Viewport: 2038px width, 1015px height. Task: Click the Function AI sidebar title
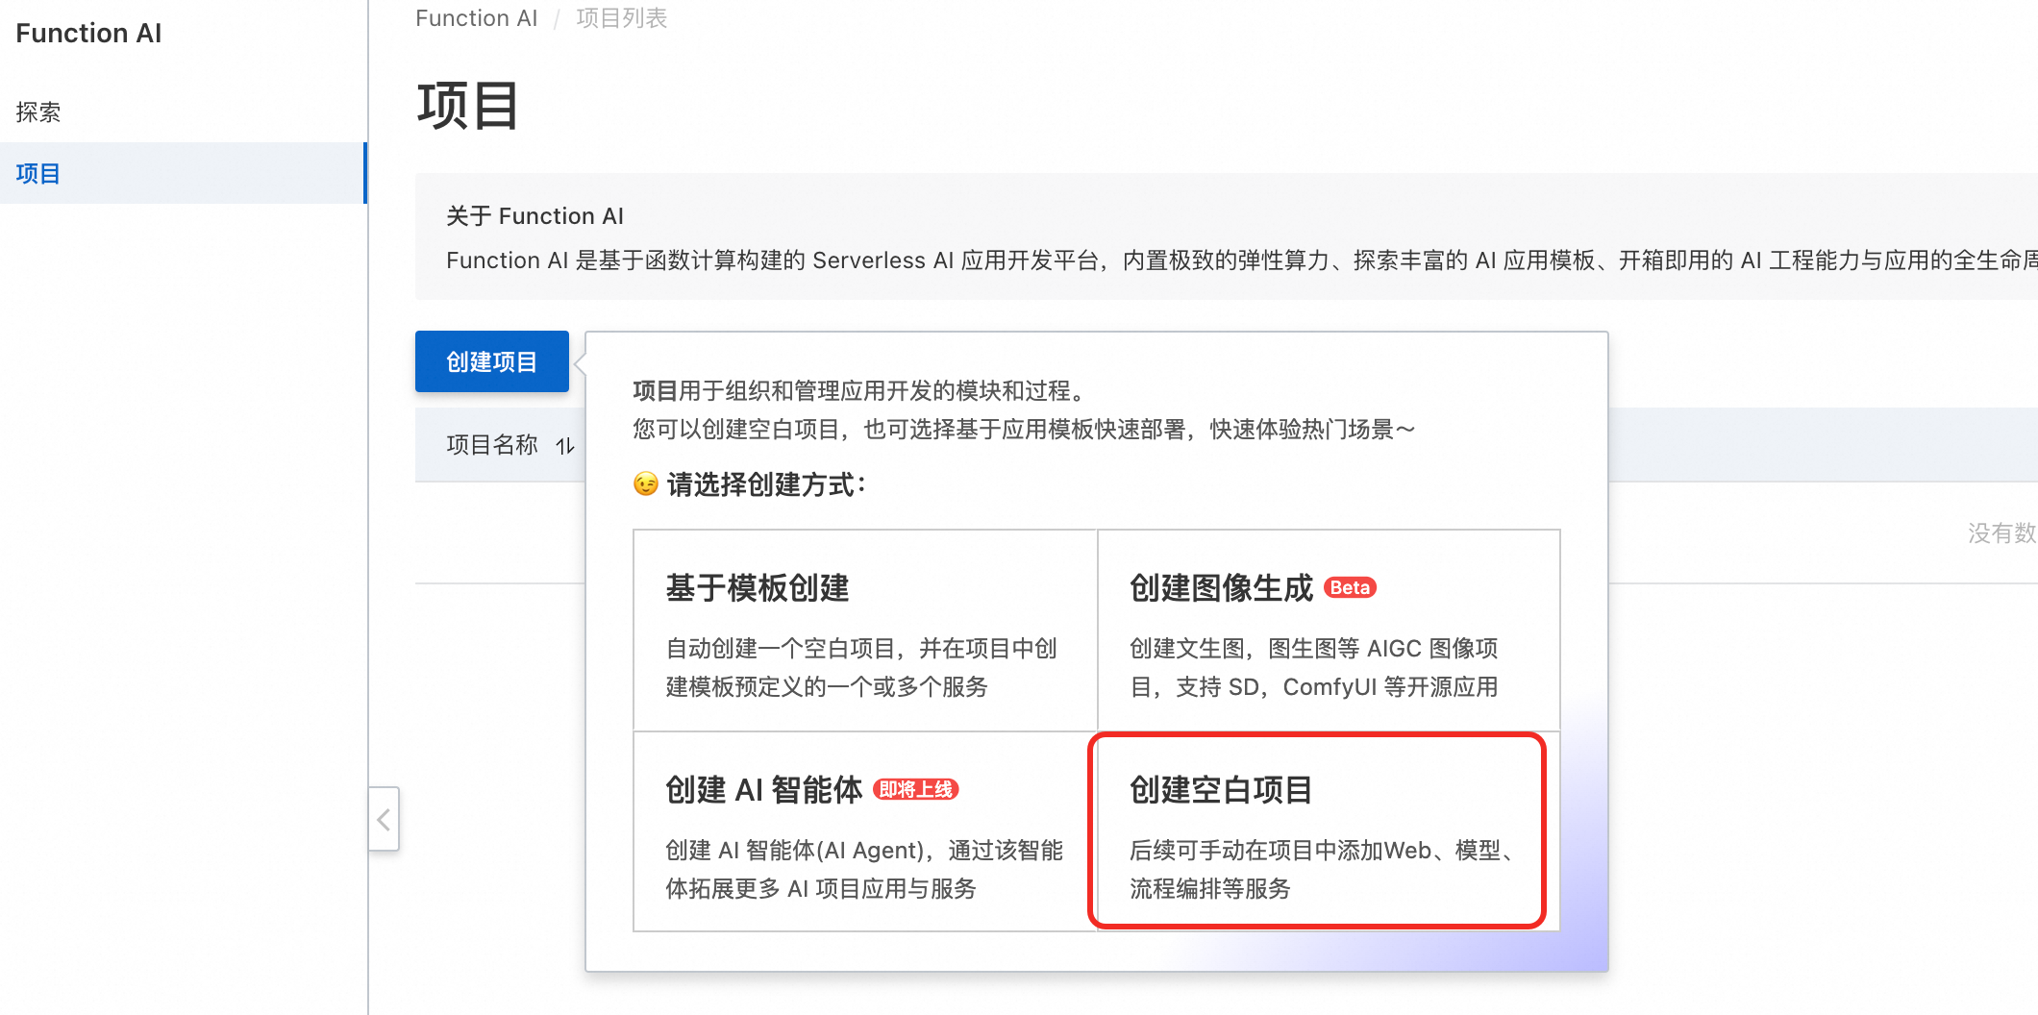click(x=88, y=34)
